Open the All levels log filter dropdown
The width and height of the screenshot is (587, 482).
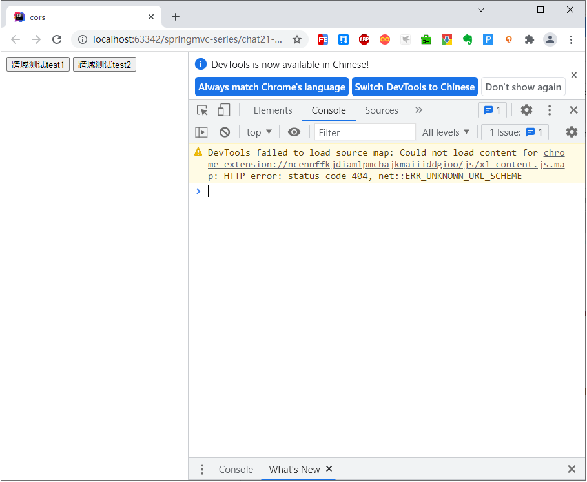click(x=446, y=132)
